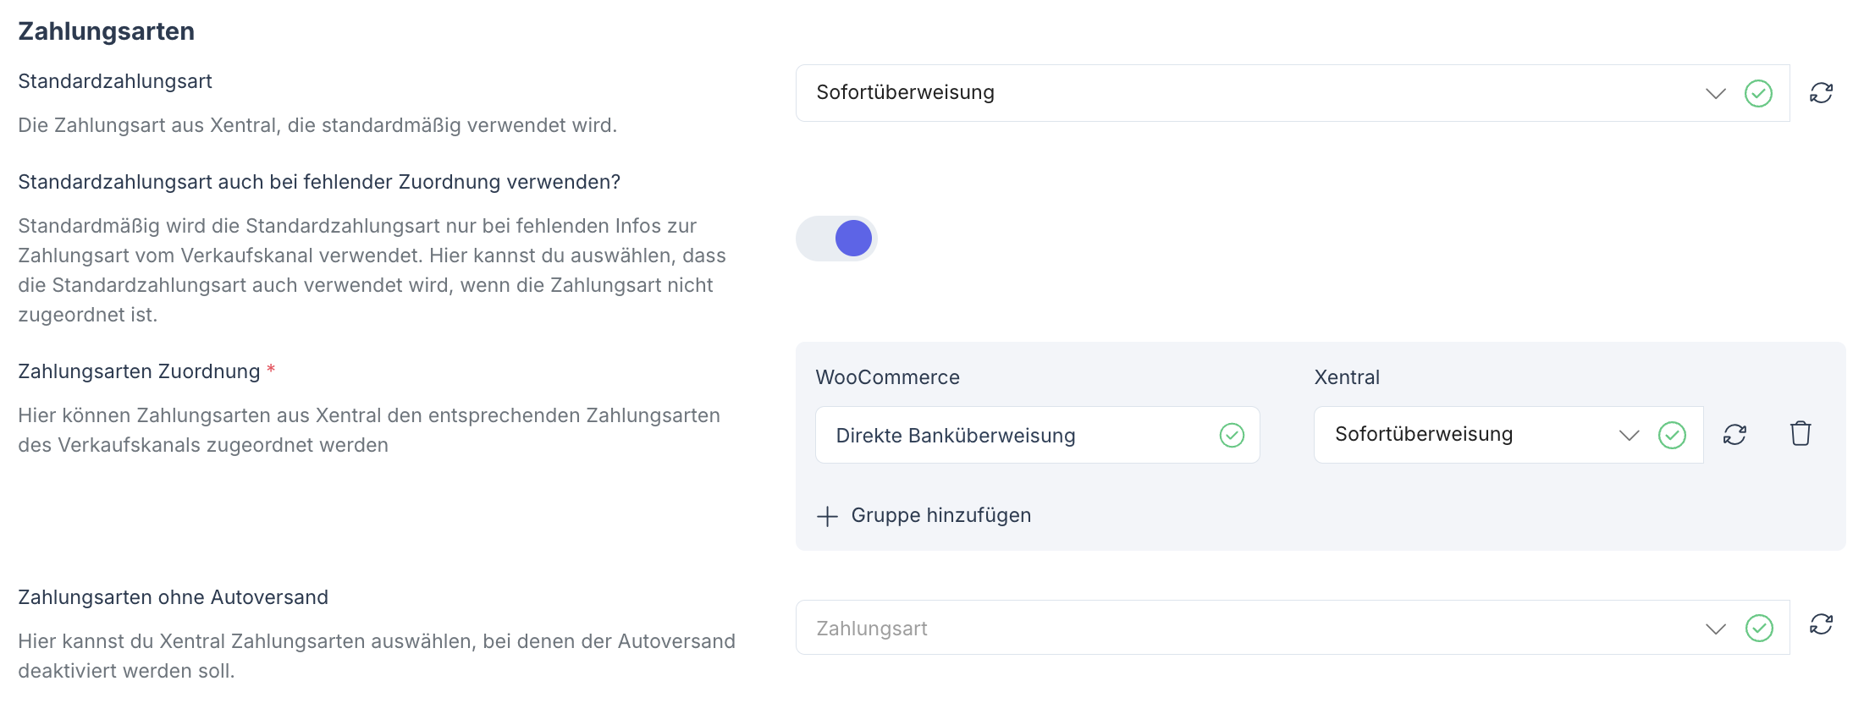
Task: Click green checkmark in Standardzahlungsart field
Action: (x=1758, y=93)
